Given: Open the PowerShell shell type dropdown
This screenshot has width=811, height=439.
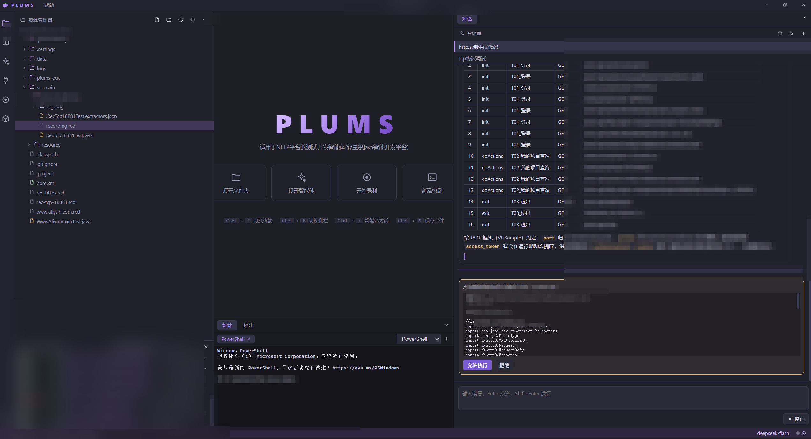Looking at the screenshot, I should pyautogui.click(x=419, y=339).
